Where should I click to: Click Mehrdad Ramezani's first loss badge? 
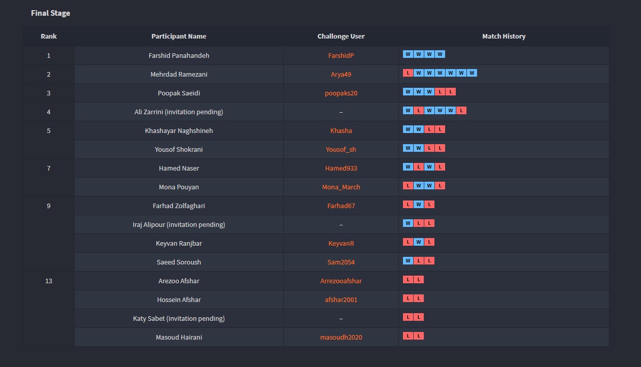(408, 73)
